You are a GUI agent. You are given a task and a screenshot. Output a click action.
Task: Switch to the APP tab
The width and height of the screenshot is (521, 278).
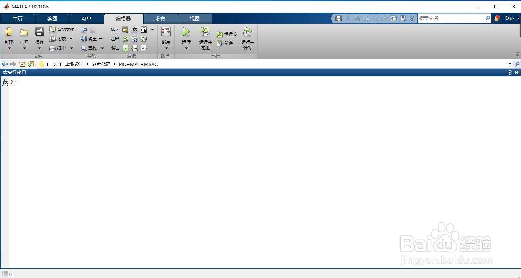[87, 19]
